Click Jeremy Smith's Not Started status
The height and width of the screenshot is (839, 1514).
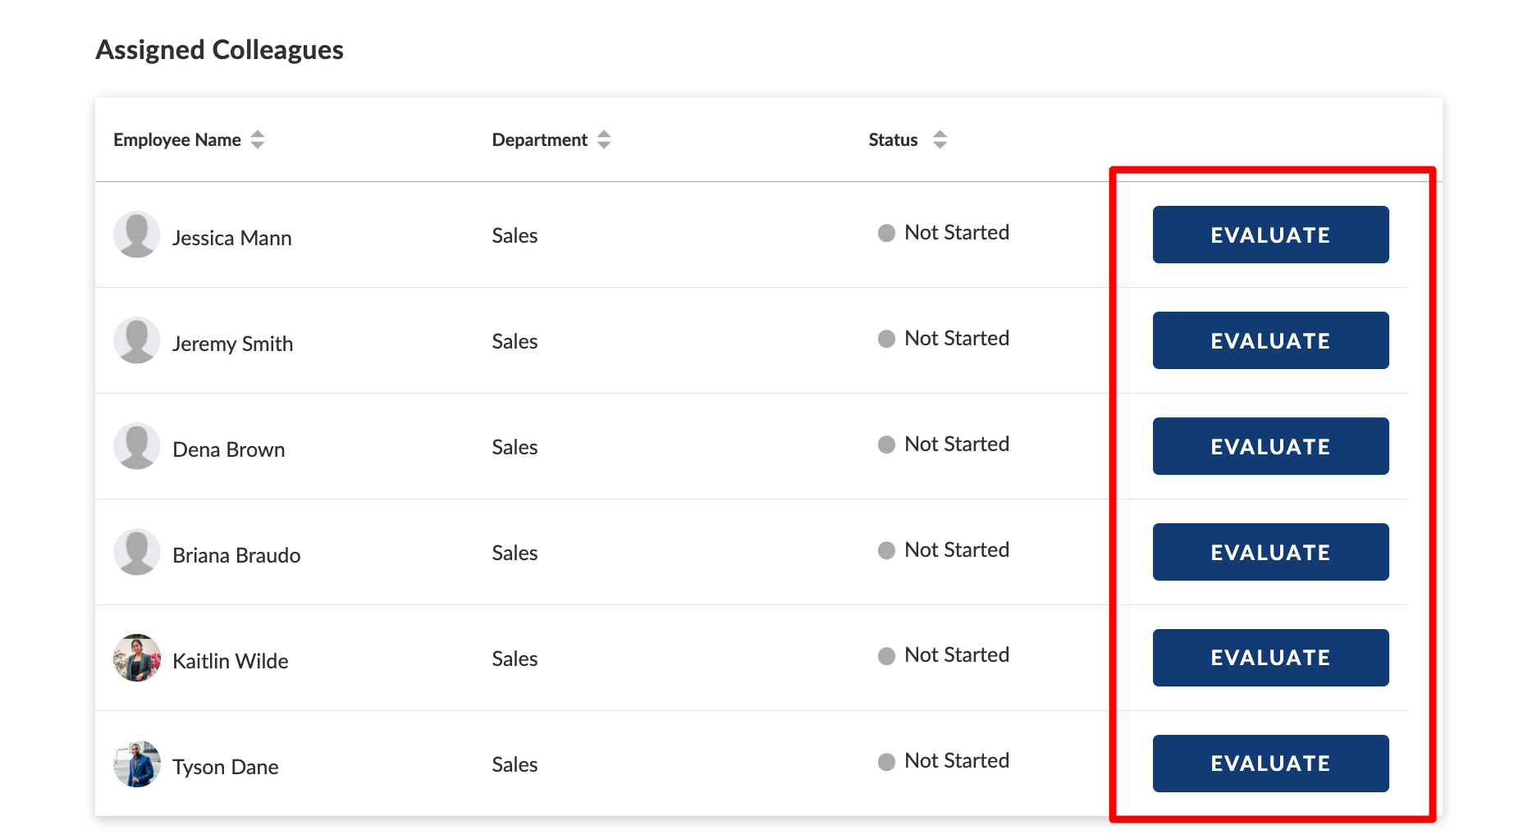944,339
